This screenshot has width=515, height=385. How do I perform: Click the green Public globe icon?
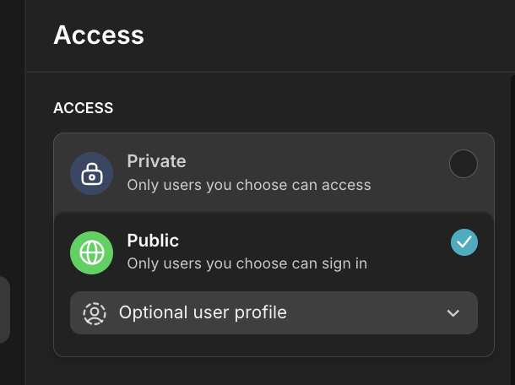(x=91, y=252)
